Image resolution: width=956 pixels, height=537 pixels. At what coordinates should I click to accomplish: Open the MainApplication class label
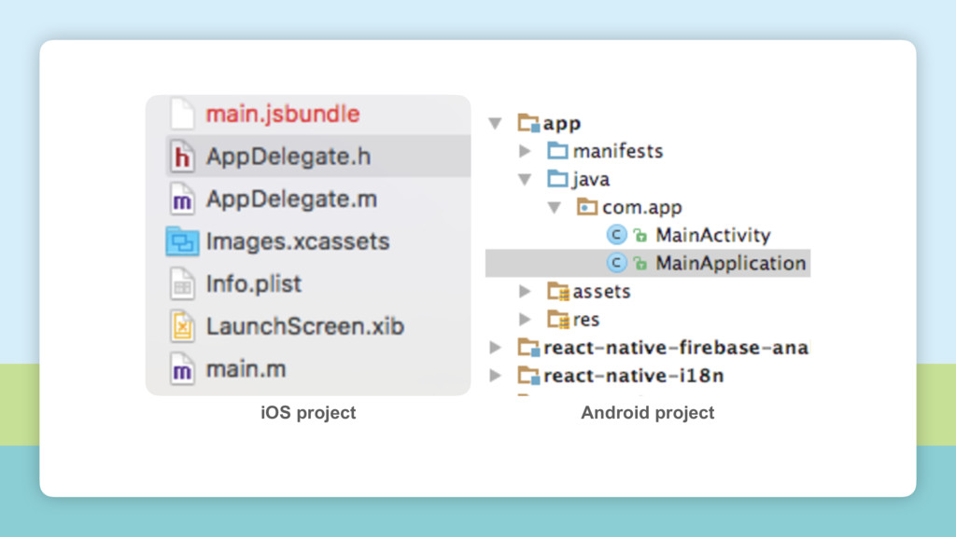pyautogui.click(x=731, y=264)
